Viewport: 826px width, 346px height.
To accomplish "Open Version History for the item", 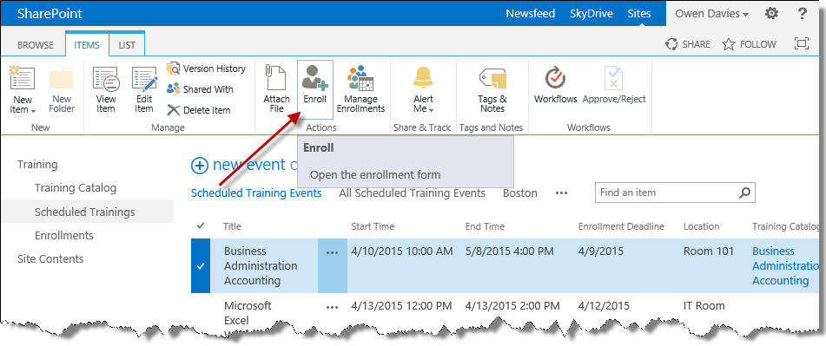I will point(207,69).
